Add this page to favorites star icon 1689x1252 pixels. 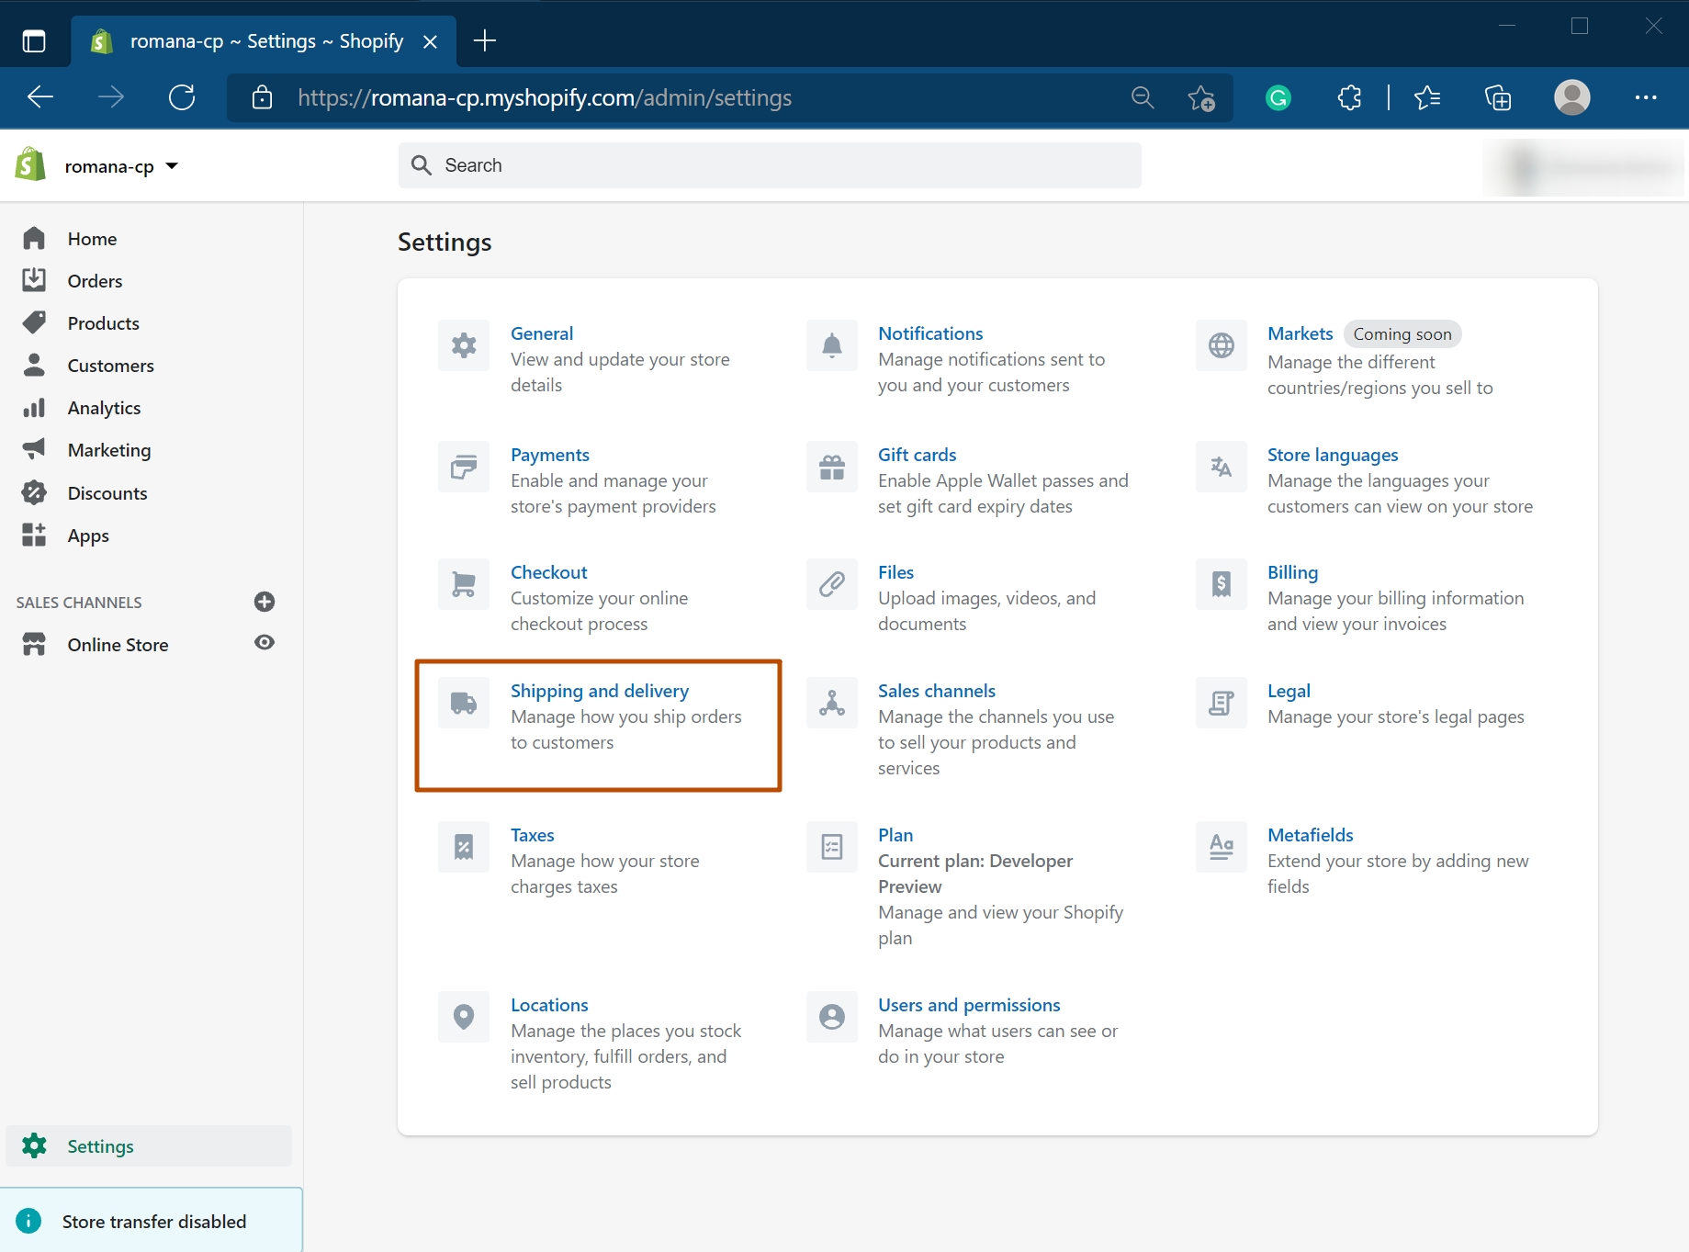tap(1201, 97)
